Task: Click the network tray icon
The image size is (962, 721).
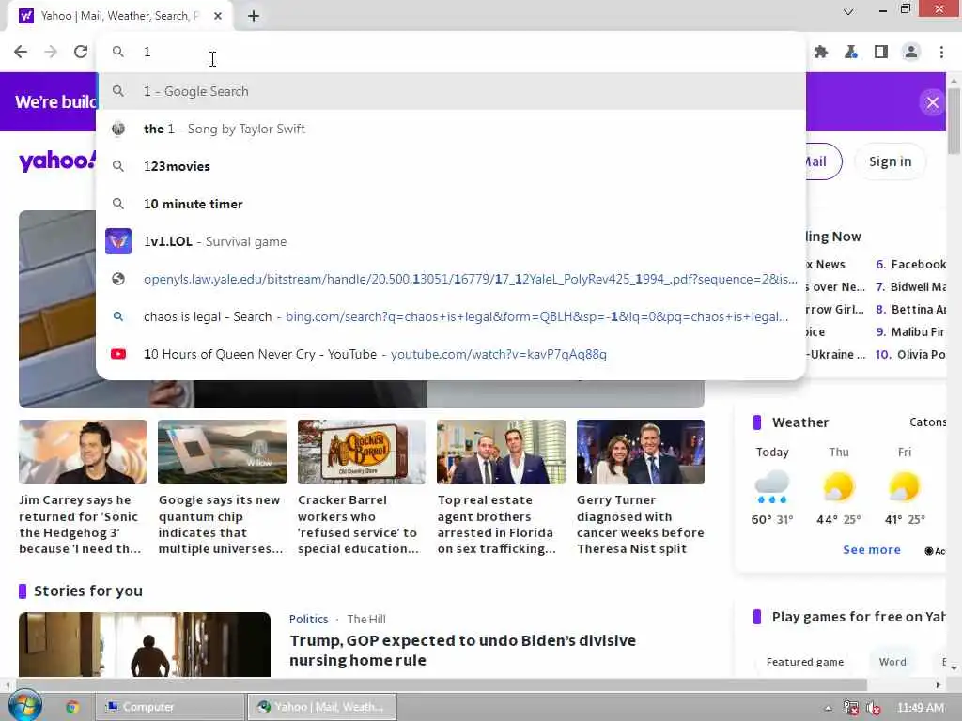Action: [x=851, y=708]
